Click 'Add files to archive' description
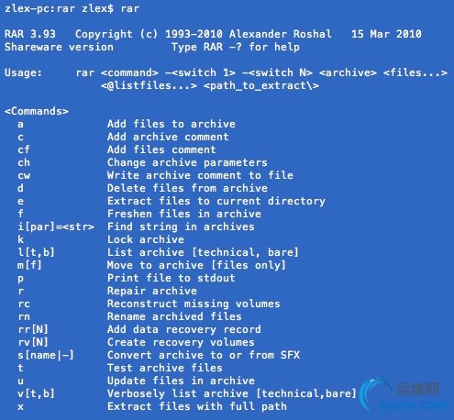Viewport: 454px width, 420px height. coord(172,124)
